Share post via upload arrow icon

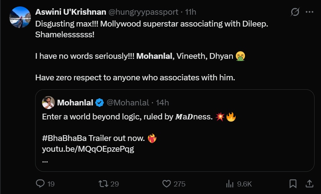click(x=309, y=184)
